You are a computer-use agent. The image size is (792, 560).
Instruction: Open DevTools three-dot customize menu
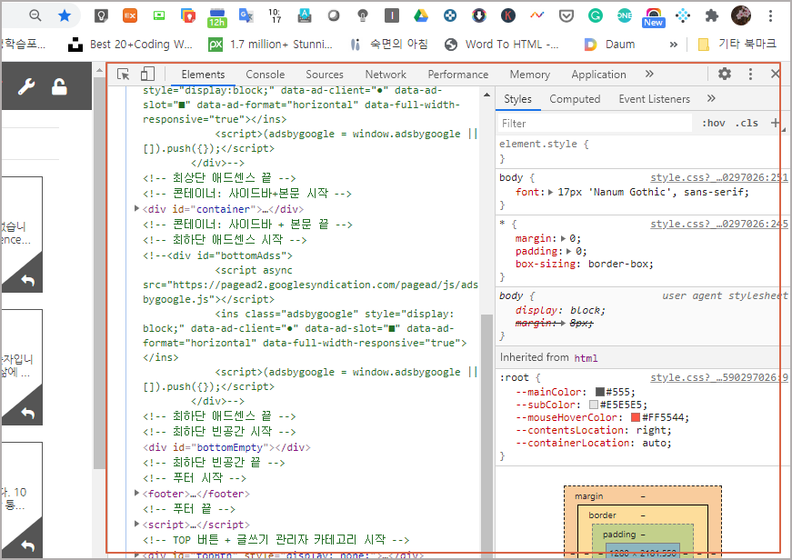(x=750, y=75)
